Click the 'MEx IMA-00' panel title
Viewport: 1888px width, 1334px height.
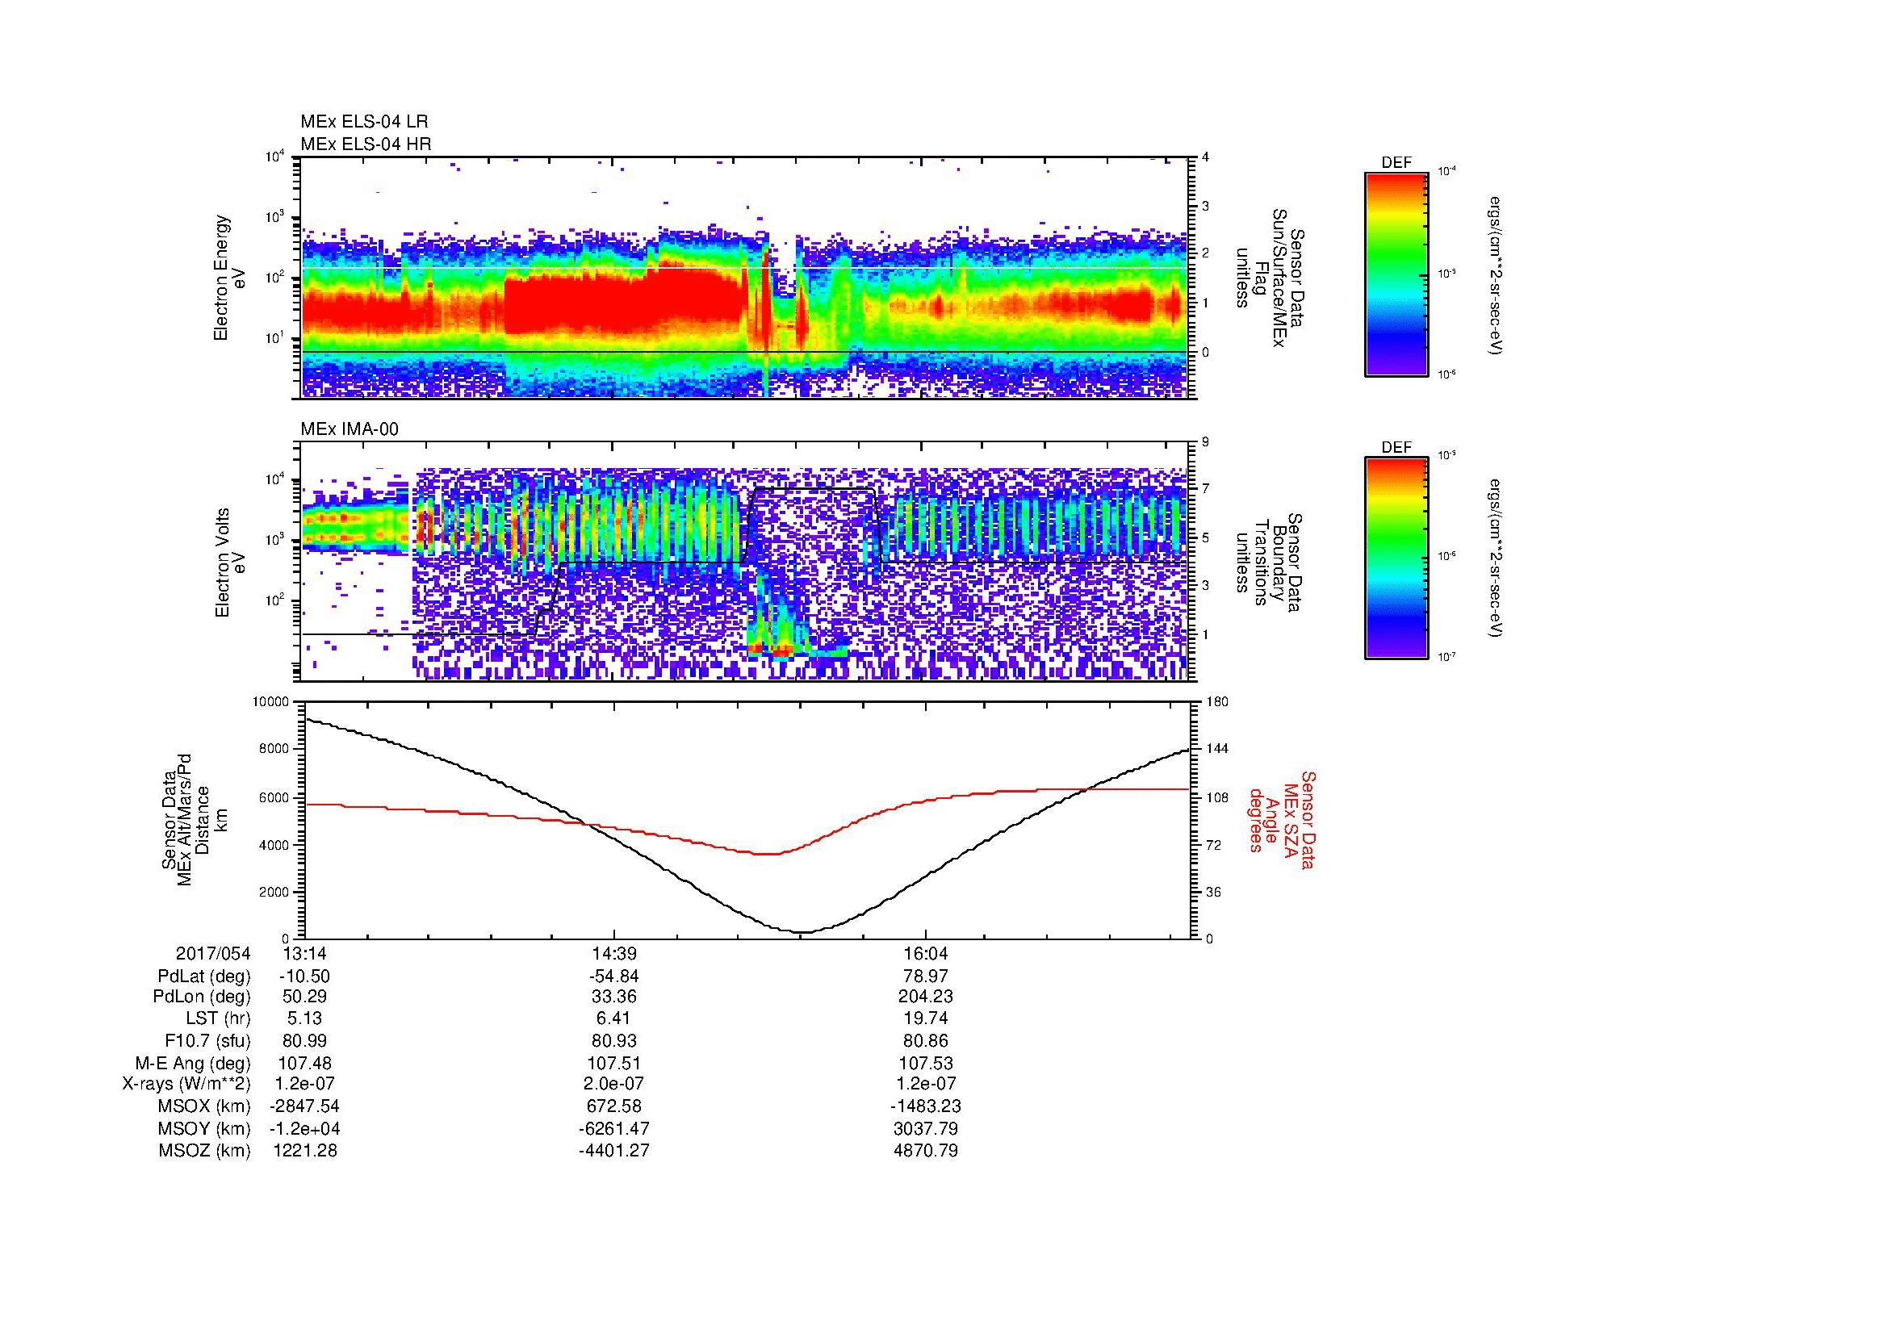click(x=350, y=429)
